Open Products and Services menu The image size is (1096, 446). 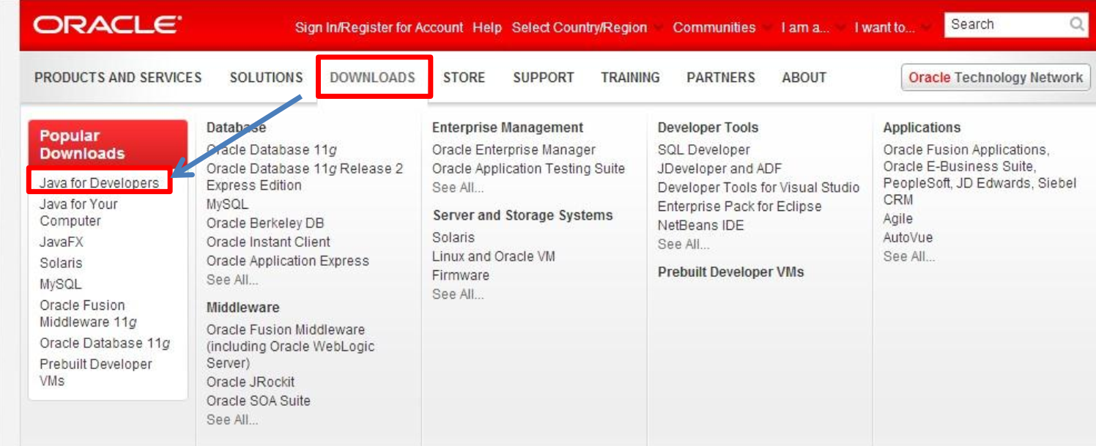(x=118, y=78)
